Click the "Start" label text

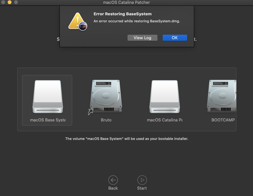[x=142, y=188]
